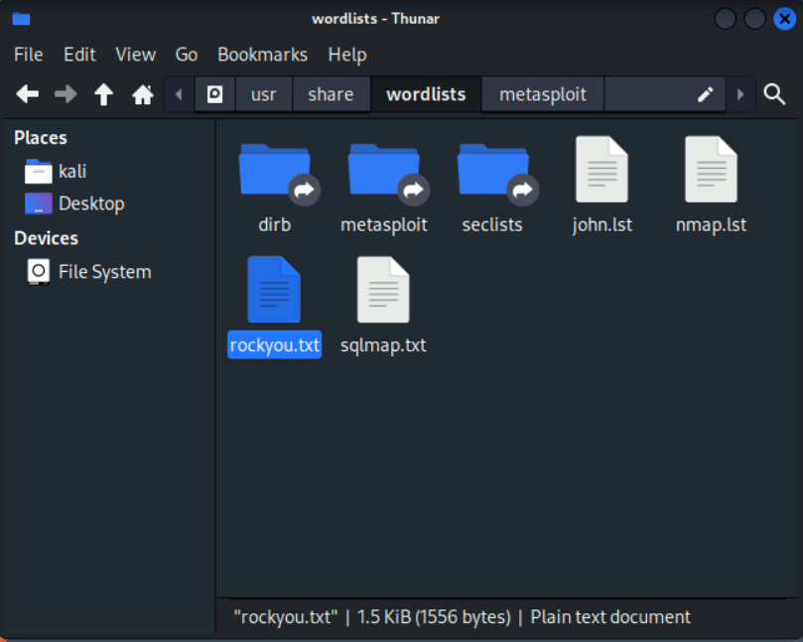Viewport: 803px width, 642px height.
Task: Select the john.lst file
Action: pyautogui.click(x=602, y=172)
